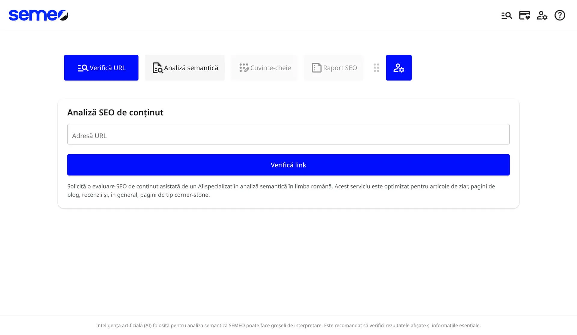Select the blue account settings square button
Screen dimensions: 577x335
[399, 68]
